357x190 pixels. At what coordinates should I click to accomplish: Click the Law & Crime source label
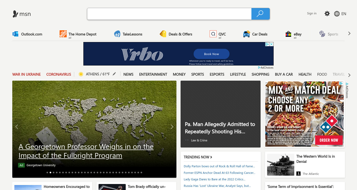[199, 140]
